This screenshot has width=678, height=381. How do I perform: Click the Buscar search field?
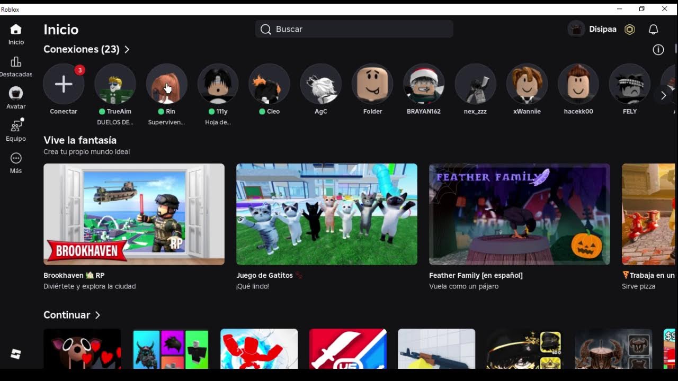[x=354, y=29]
